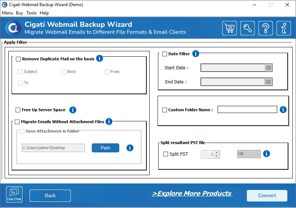Open the Menu menu
Viewport: 296px width, 208px height.
(x=7, y=13)
